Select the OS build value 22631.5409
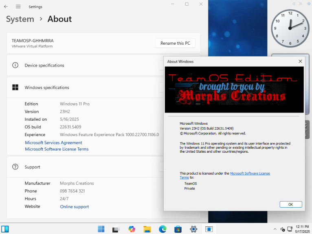 click(70, 127)
